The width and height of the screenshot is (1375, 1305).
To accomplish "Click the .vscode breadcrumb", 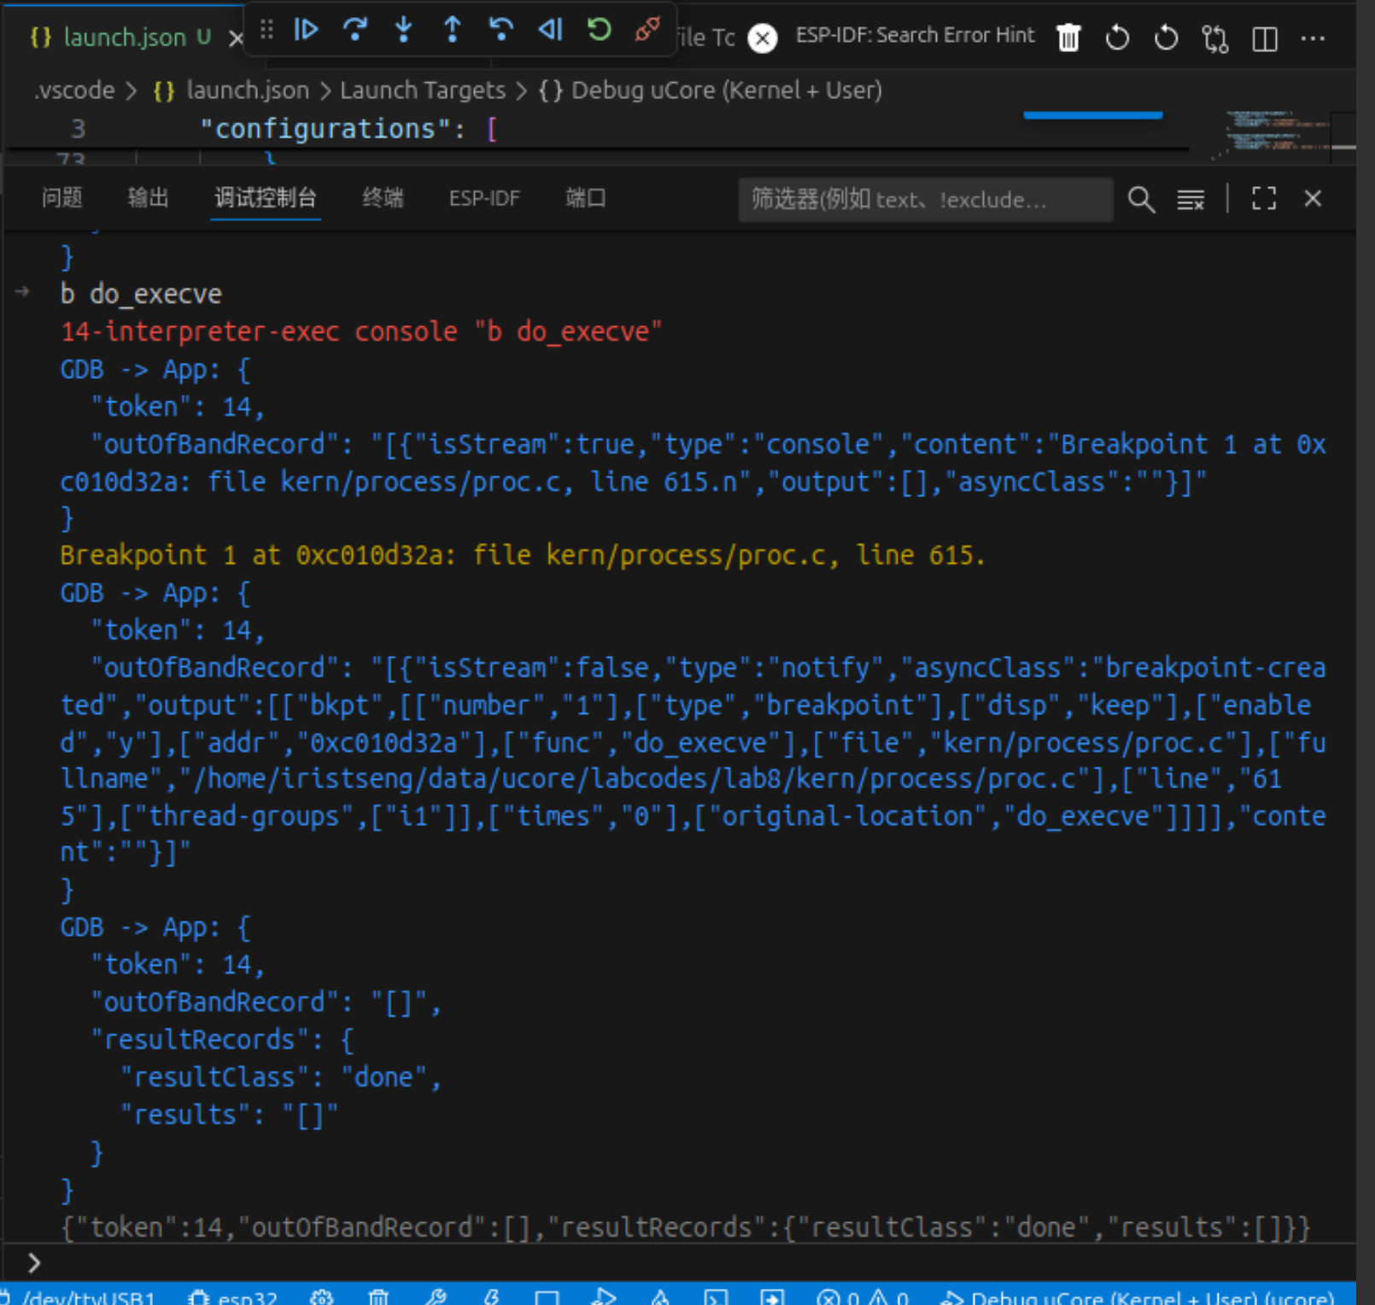I will 74,90.
